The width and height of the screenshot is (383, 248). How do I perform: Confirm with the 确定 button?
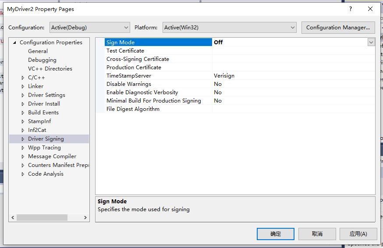coord(276,234)
